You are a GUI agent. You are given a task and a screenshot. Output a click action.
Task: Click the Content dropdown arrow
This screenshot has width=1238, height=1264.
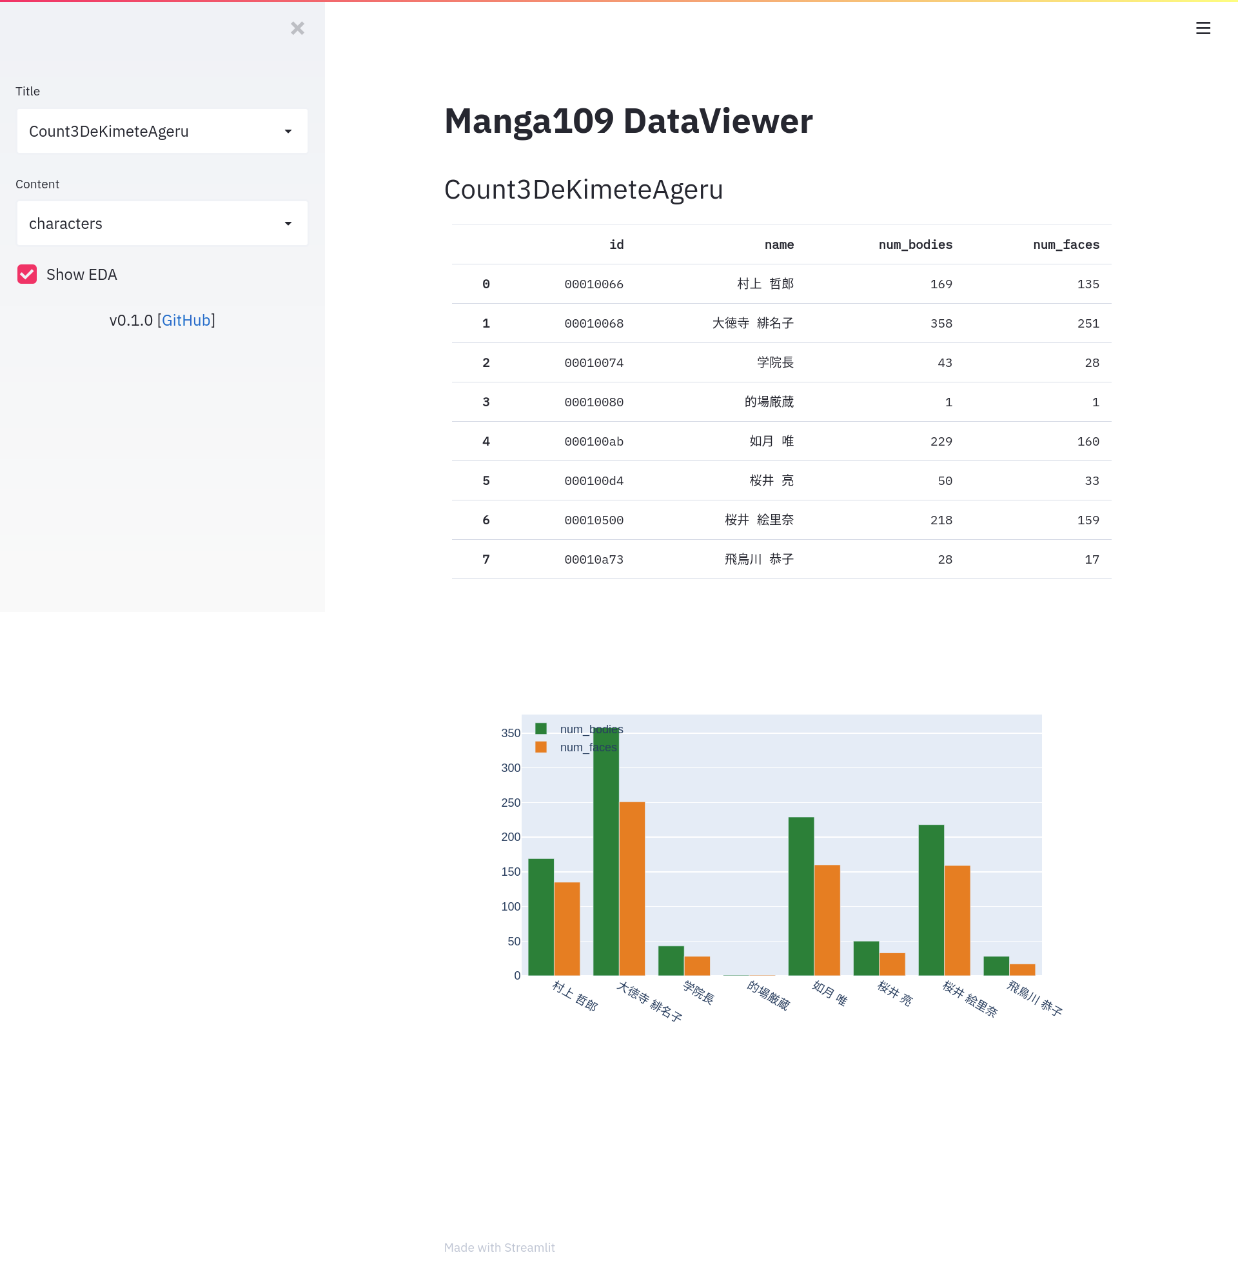pyautogui.click(x=288, y=224)
